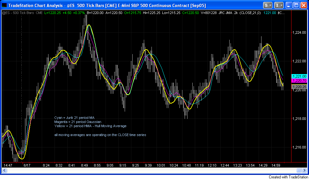
Task: Select the magenta 1,220.70 price tag
Action: (x=299, y=80)
